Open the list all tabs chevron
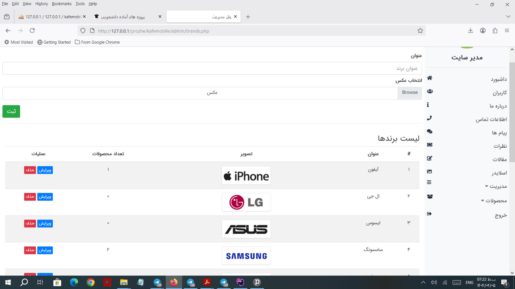The height and width of the screenshot is (289, 515). tap(508, 16)
